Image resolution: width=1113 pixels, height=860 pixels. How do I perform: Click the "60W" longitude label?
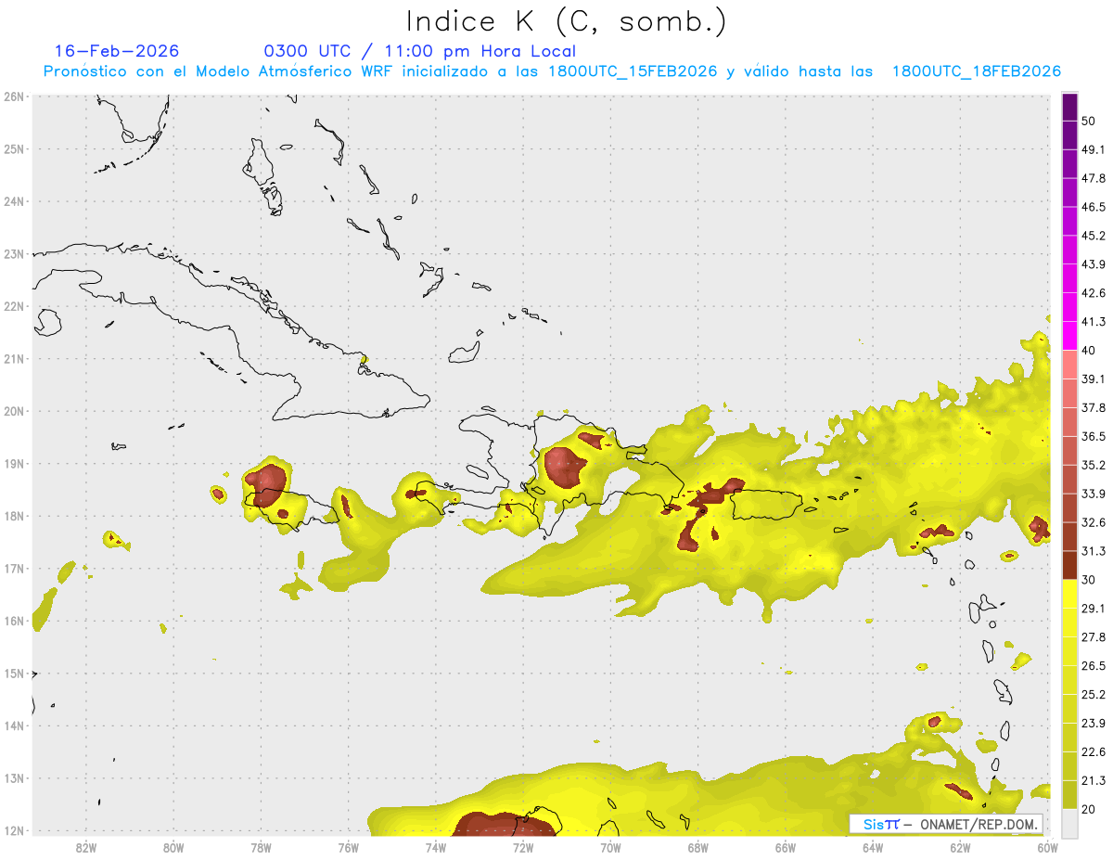pyautogui.click(x=1048, y=847)
